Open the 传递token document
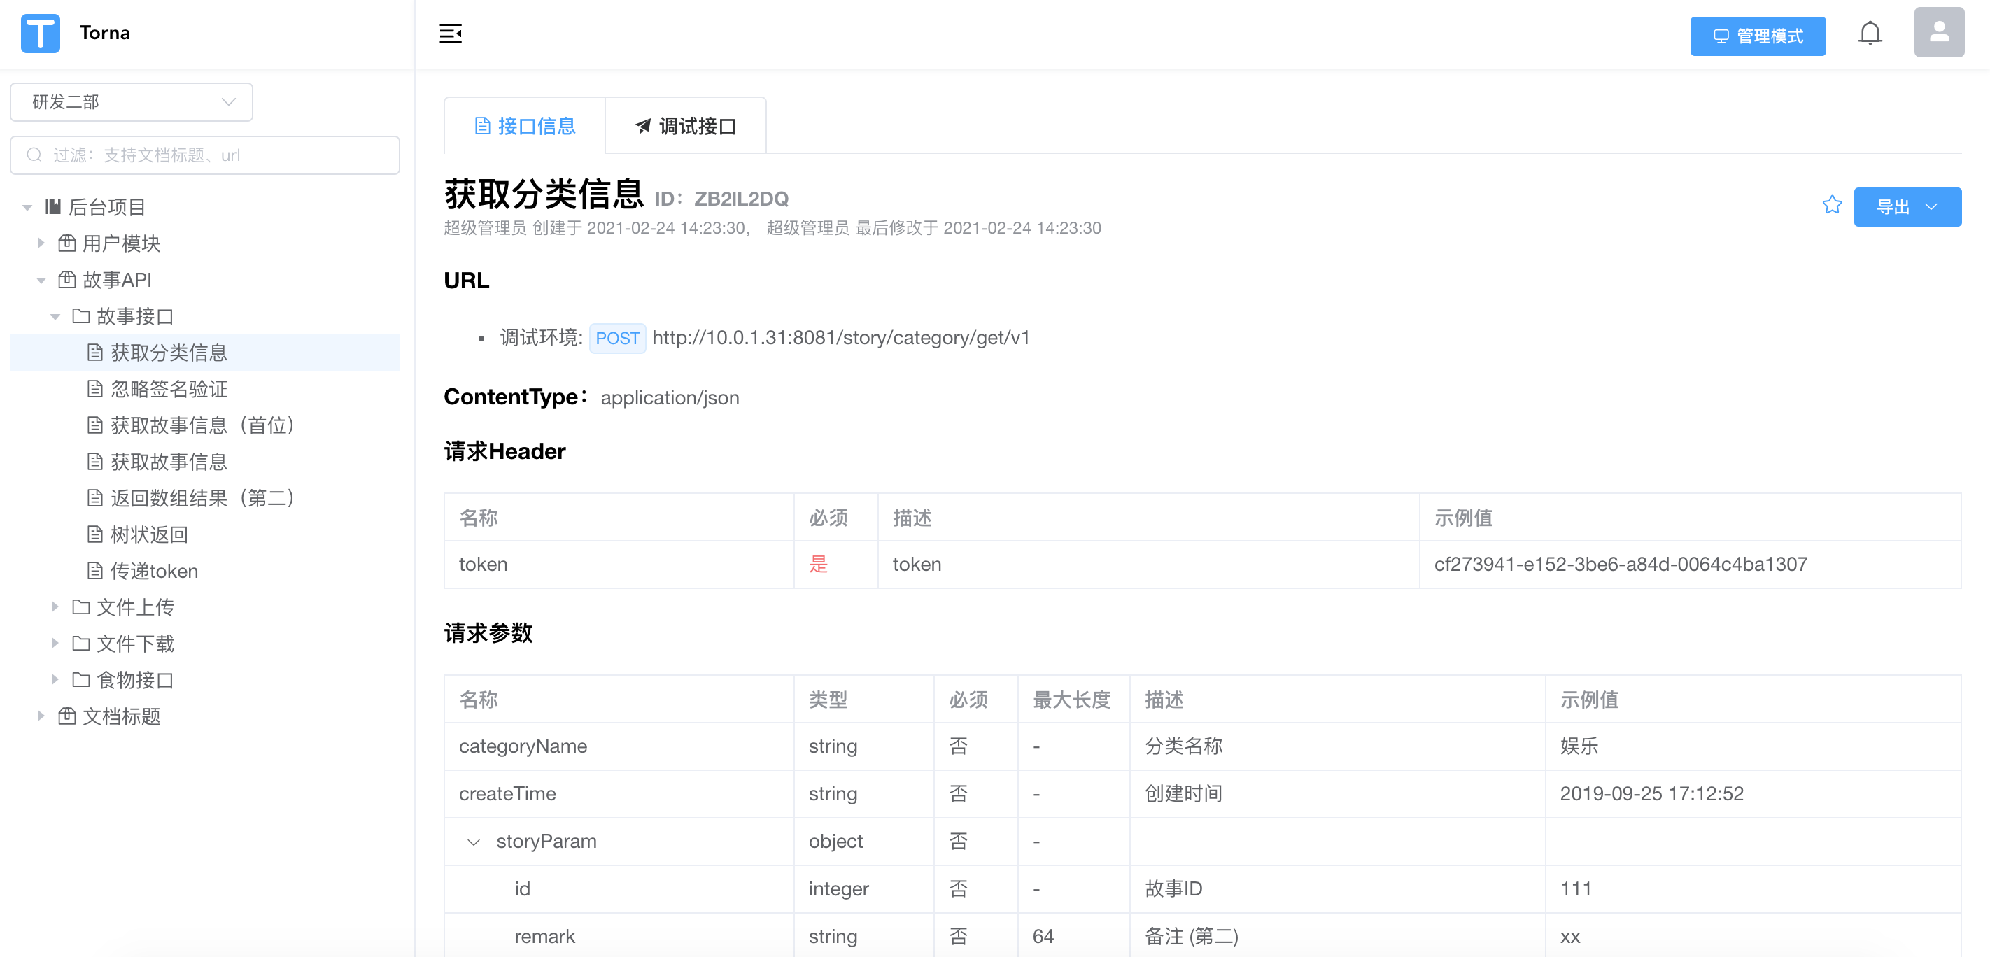This screenshot has height=957, width=1990. pyautogui.click(x=154, y=571)
